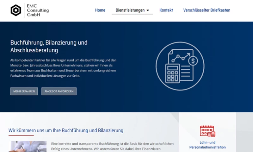The height and width of the screenshot is (152, 253).
Task: Click the EMC Consulting GmbH logo text
Action: 38,10
